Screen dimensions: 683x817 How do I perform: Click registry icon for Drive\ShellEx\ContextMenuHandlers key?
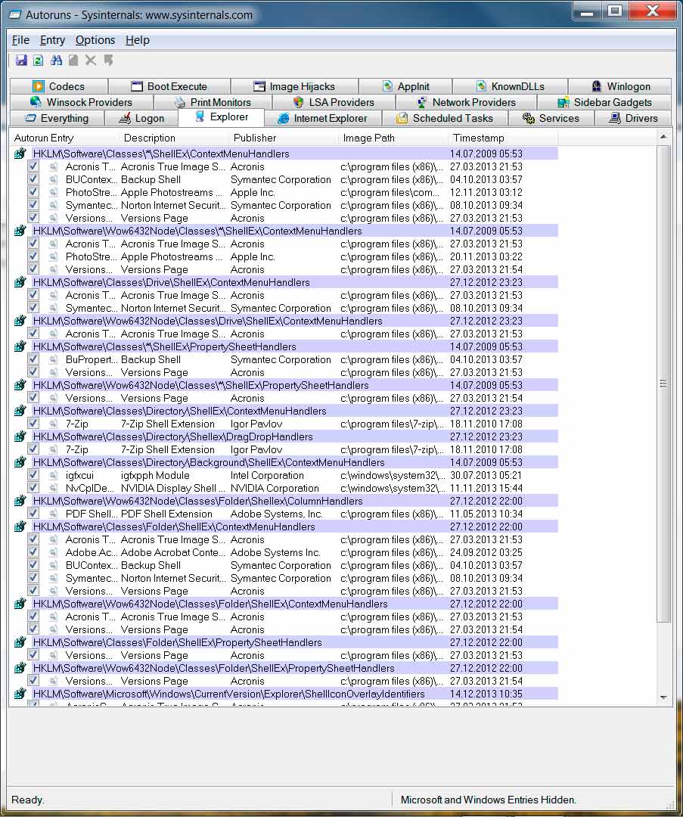click(x=20, y=282)
